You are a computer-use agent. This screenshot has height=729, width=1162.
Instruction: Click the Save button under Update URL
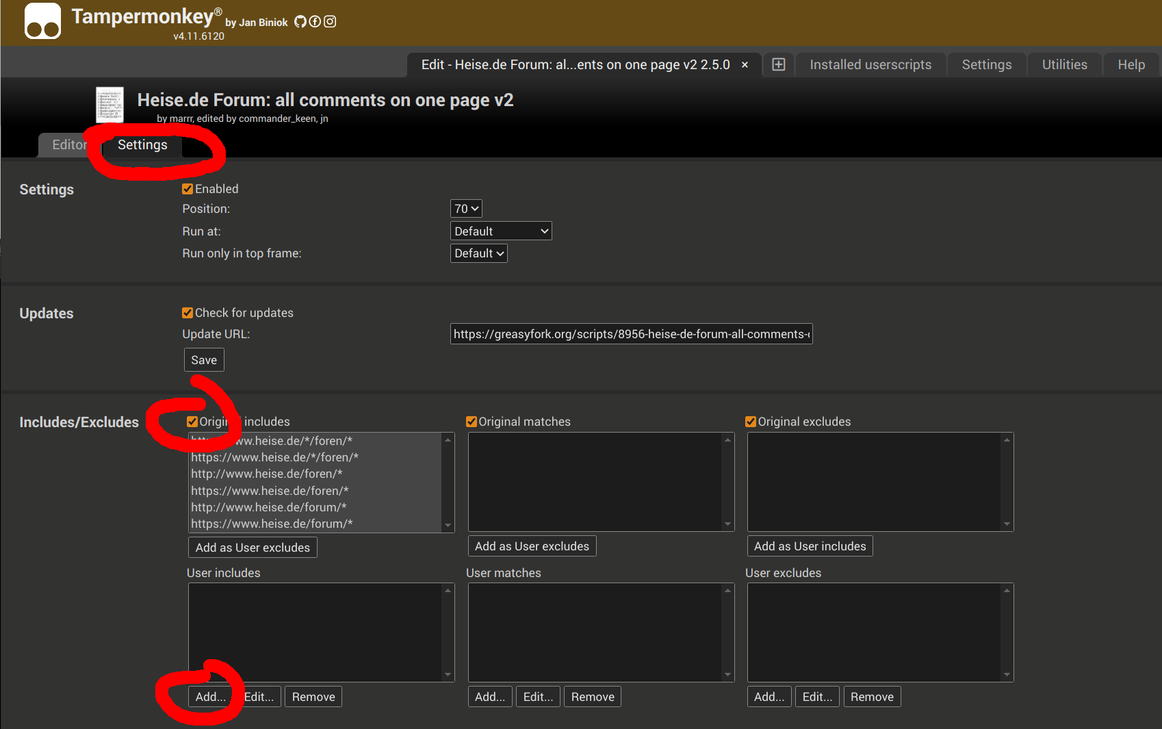[203, 359]
